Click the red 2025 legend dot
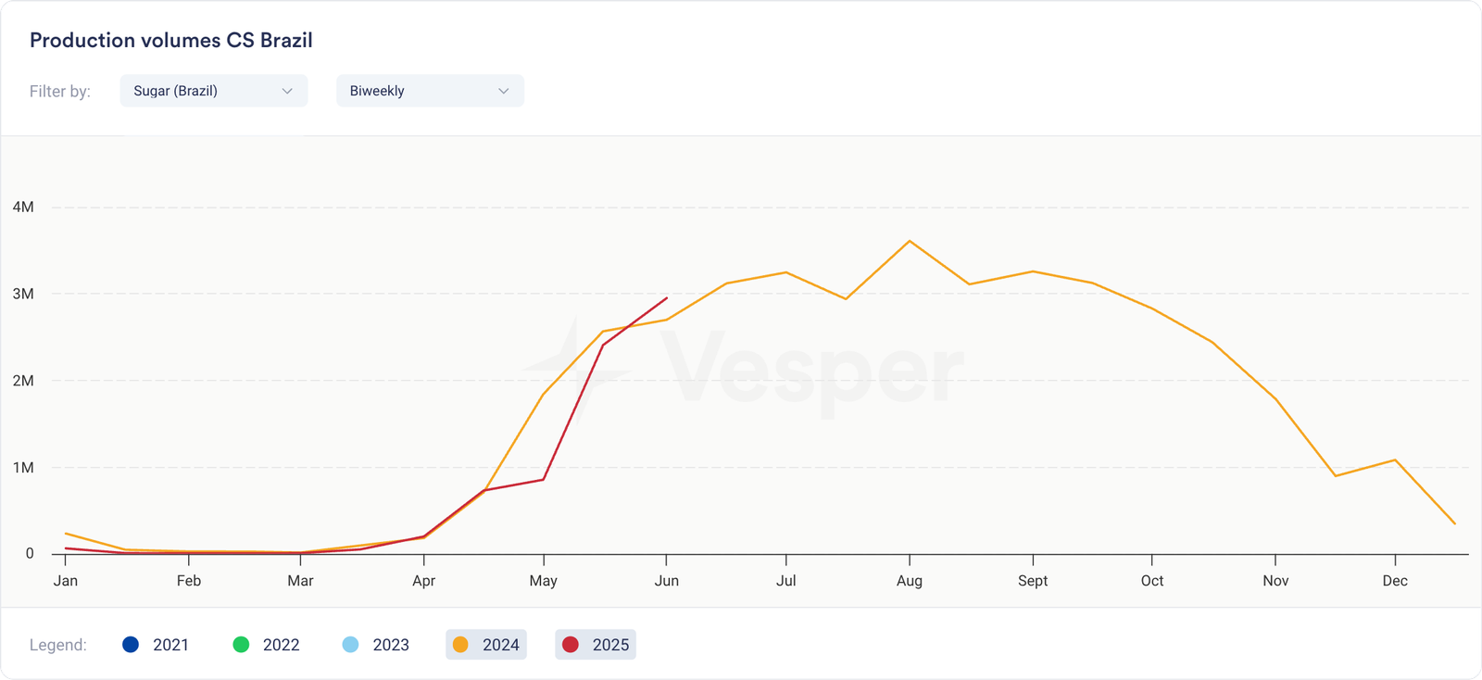The image size is (1482, 680). (x=571, y=645)
